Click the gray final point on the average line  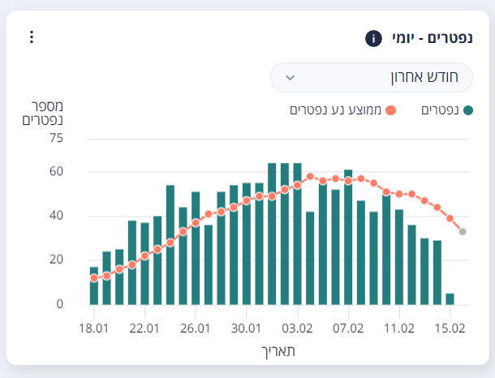[463, 232]
